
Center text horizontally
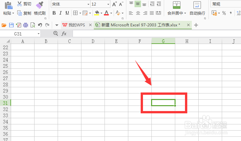tap(138, 13)
